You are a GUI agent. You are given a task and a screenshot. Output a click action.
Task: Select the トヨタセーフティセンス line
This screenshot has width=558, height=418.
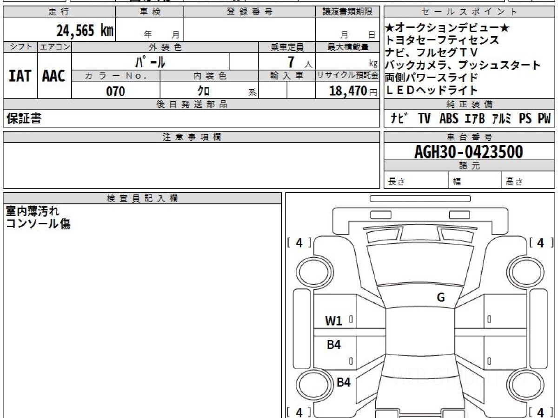(442, 40)
